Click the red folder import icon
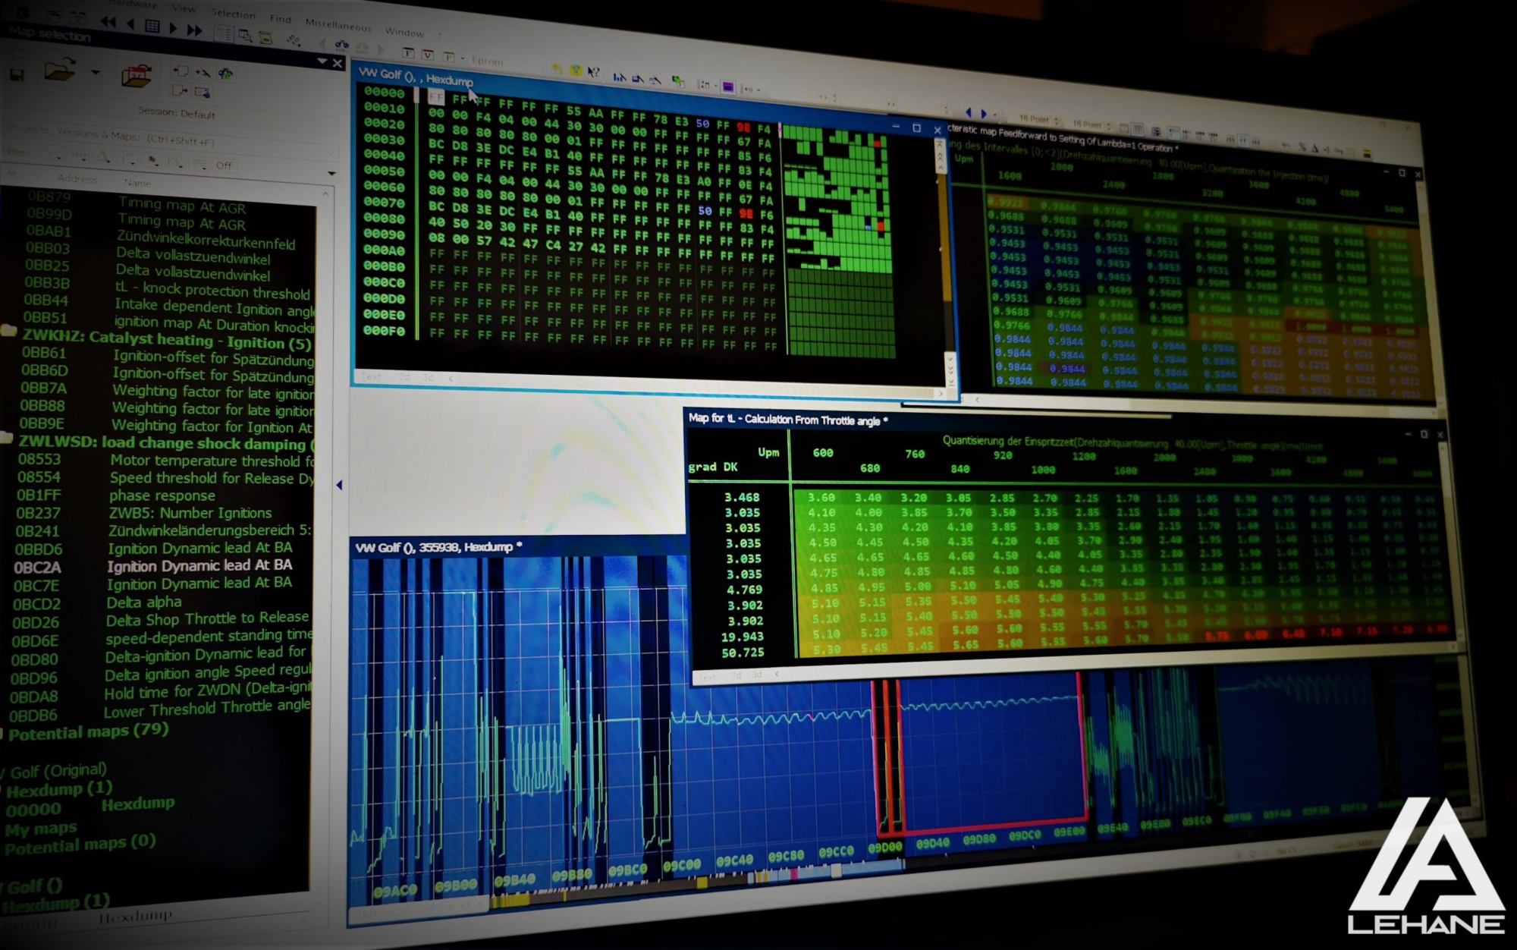Image resolution: width=1517 pixels, height=950 pixels. pyautogui.click(x=137, y=76)
